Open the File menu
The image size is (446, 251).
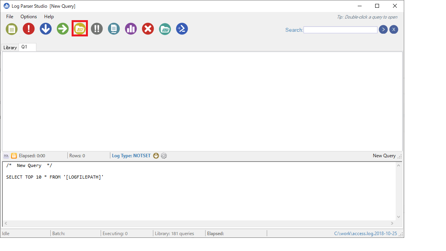click(10, 17)
